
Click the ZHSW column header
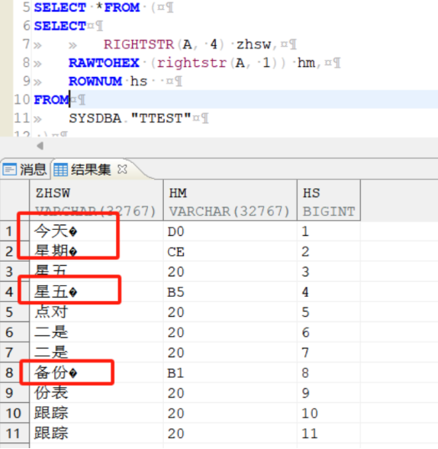tap(96, 200)
